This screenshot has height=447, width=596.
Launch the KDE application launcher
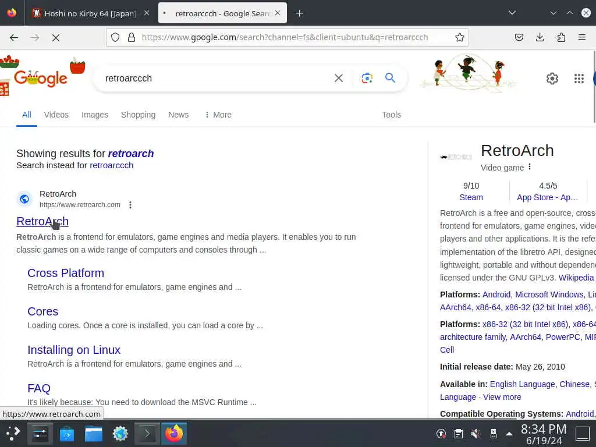pos(13,433)
